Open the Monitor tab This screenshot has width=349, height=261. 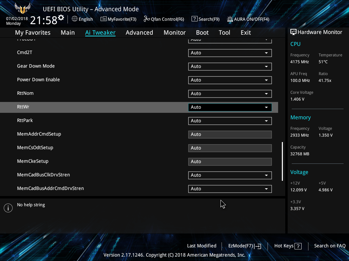click(x=174, y=33)
